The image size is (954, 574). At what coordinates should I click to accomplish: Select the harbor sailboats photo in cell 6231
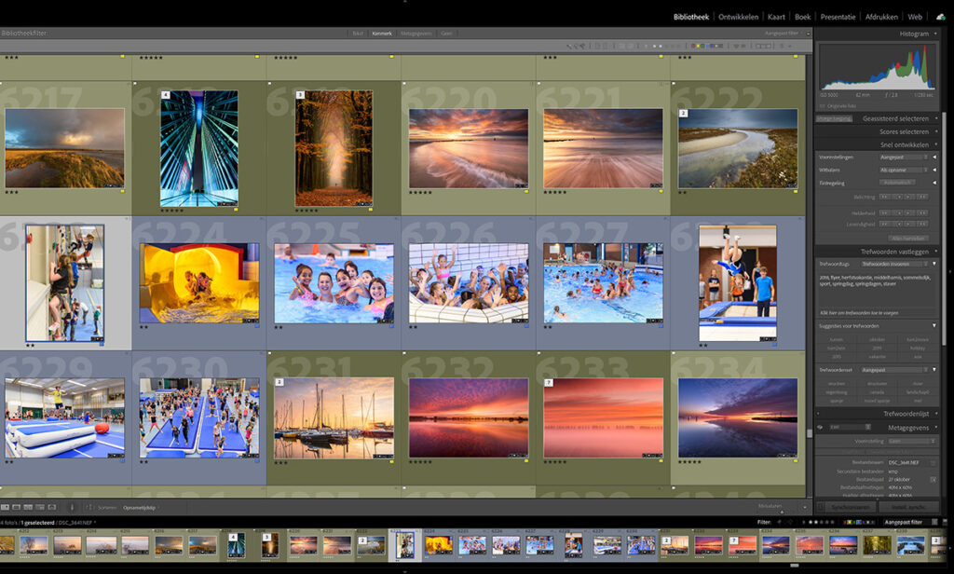point(334,418)
